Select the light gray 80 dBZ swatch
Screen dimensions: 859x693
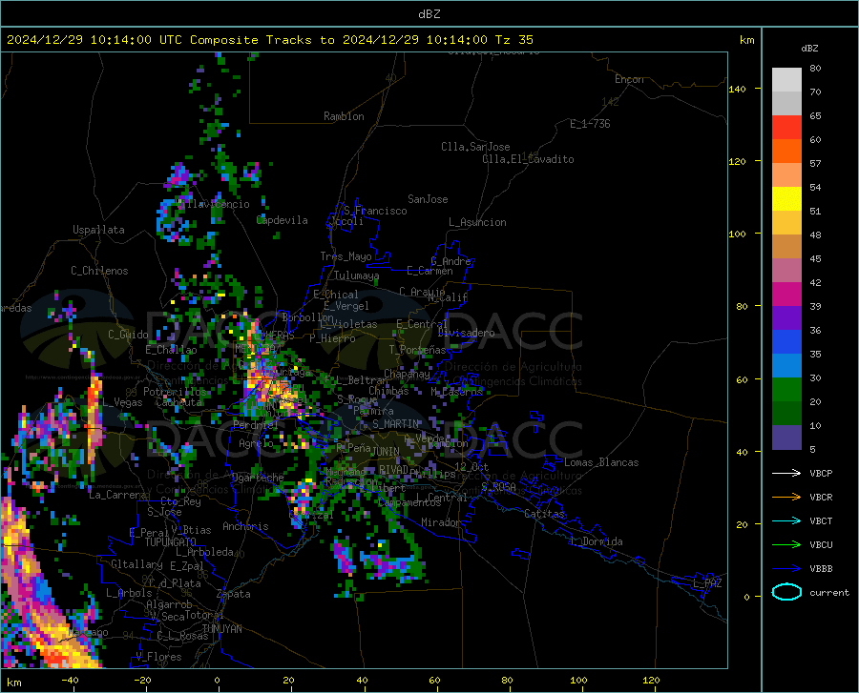[x=786, y=80]
